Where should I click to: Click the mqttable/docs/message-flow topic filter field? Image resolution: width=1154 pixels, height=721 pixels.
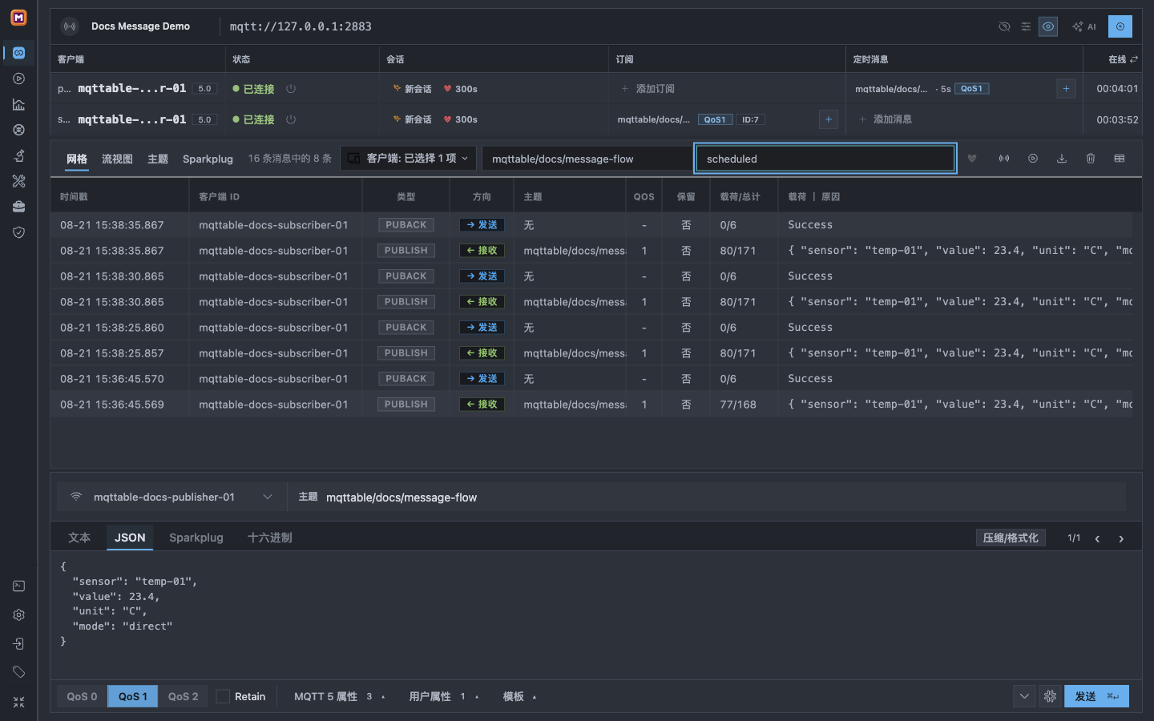[587, 159]
